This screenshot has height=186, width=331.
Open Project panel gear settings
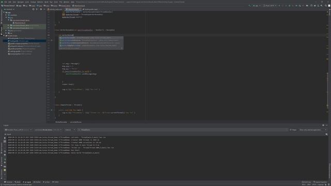(x=41, y=9)
